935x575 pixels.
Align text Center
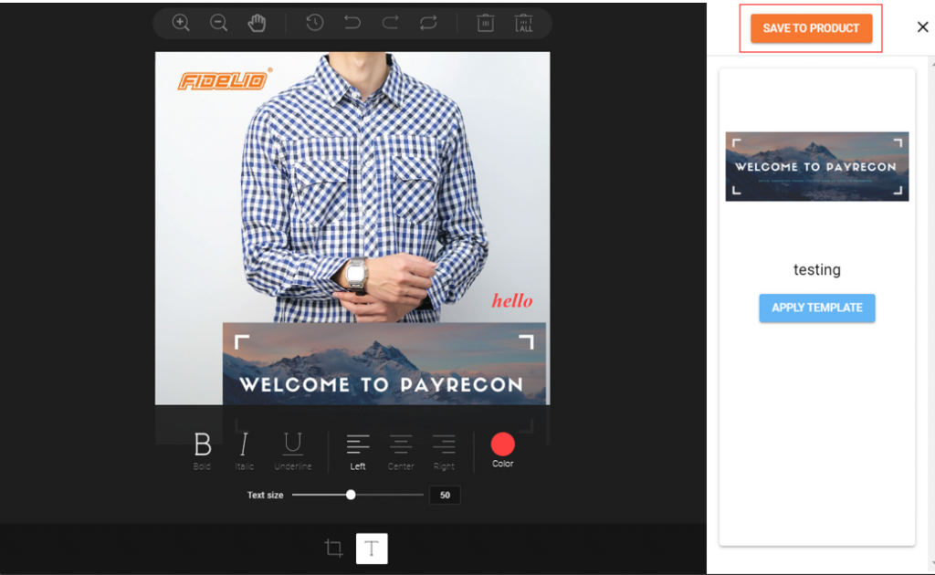[x=401, y=453]
